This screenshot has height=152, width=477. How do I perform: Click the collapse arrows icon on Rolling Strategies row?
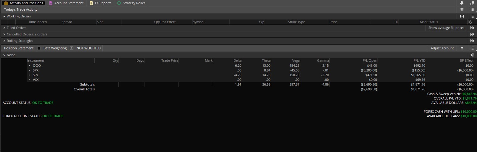click(472, 41)
